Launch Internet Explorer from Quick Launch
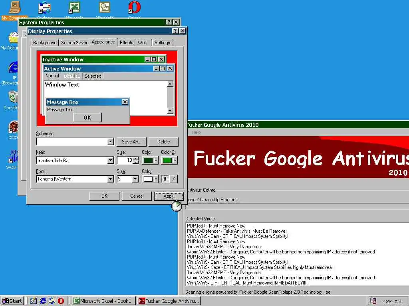Screen dimensions: 409x306 pyautogui.click(x=43, y=301)
